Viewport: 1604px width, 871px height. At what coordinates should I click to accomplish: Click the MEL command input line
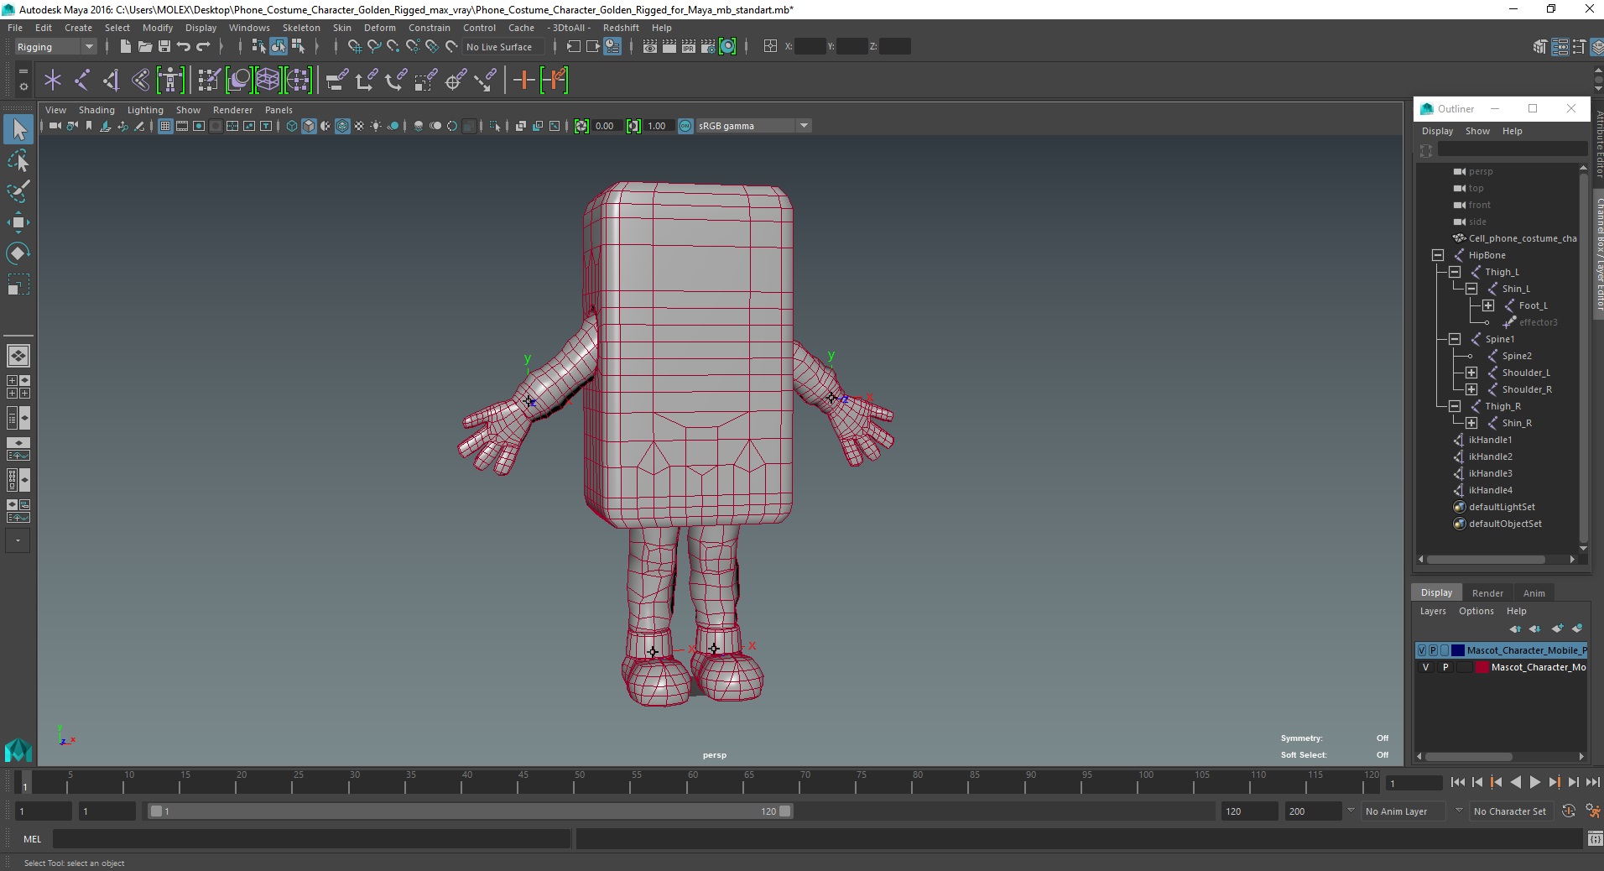coord(311,838)
